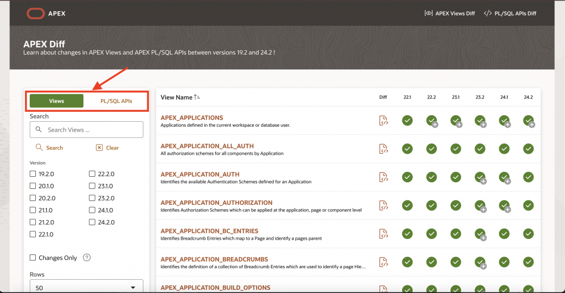The width and height of the screenshot is (565, 293).
Task: Check the 24.1.0 version checkbox
Action: pyautogui.click(x=92, y=210)
